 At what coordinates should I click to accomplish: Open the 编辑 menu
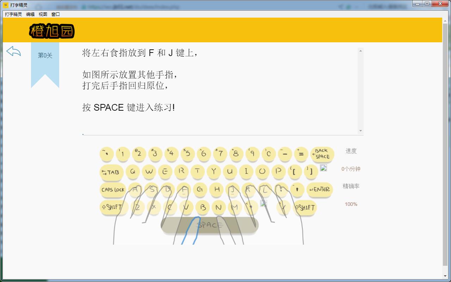click(x=30, y=14)
